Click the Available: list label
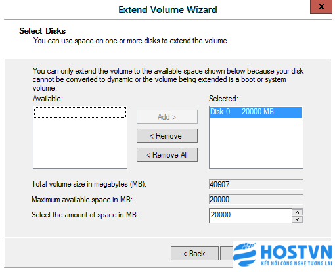The image size is (335, 272). click(x=48, y=99)
